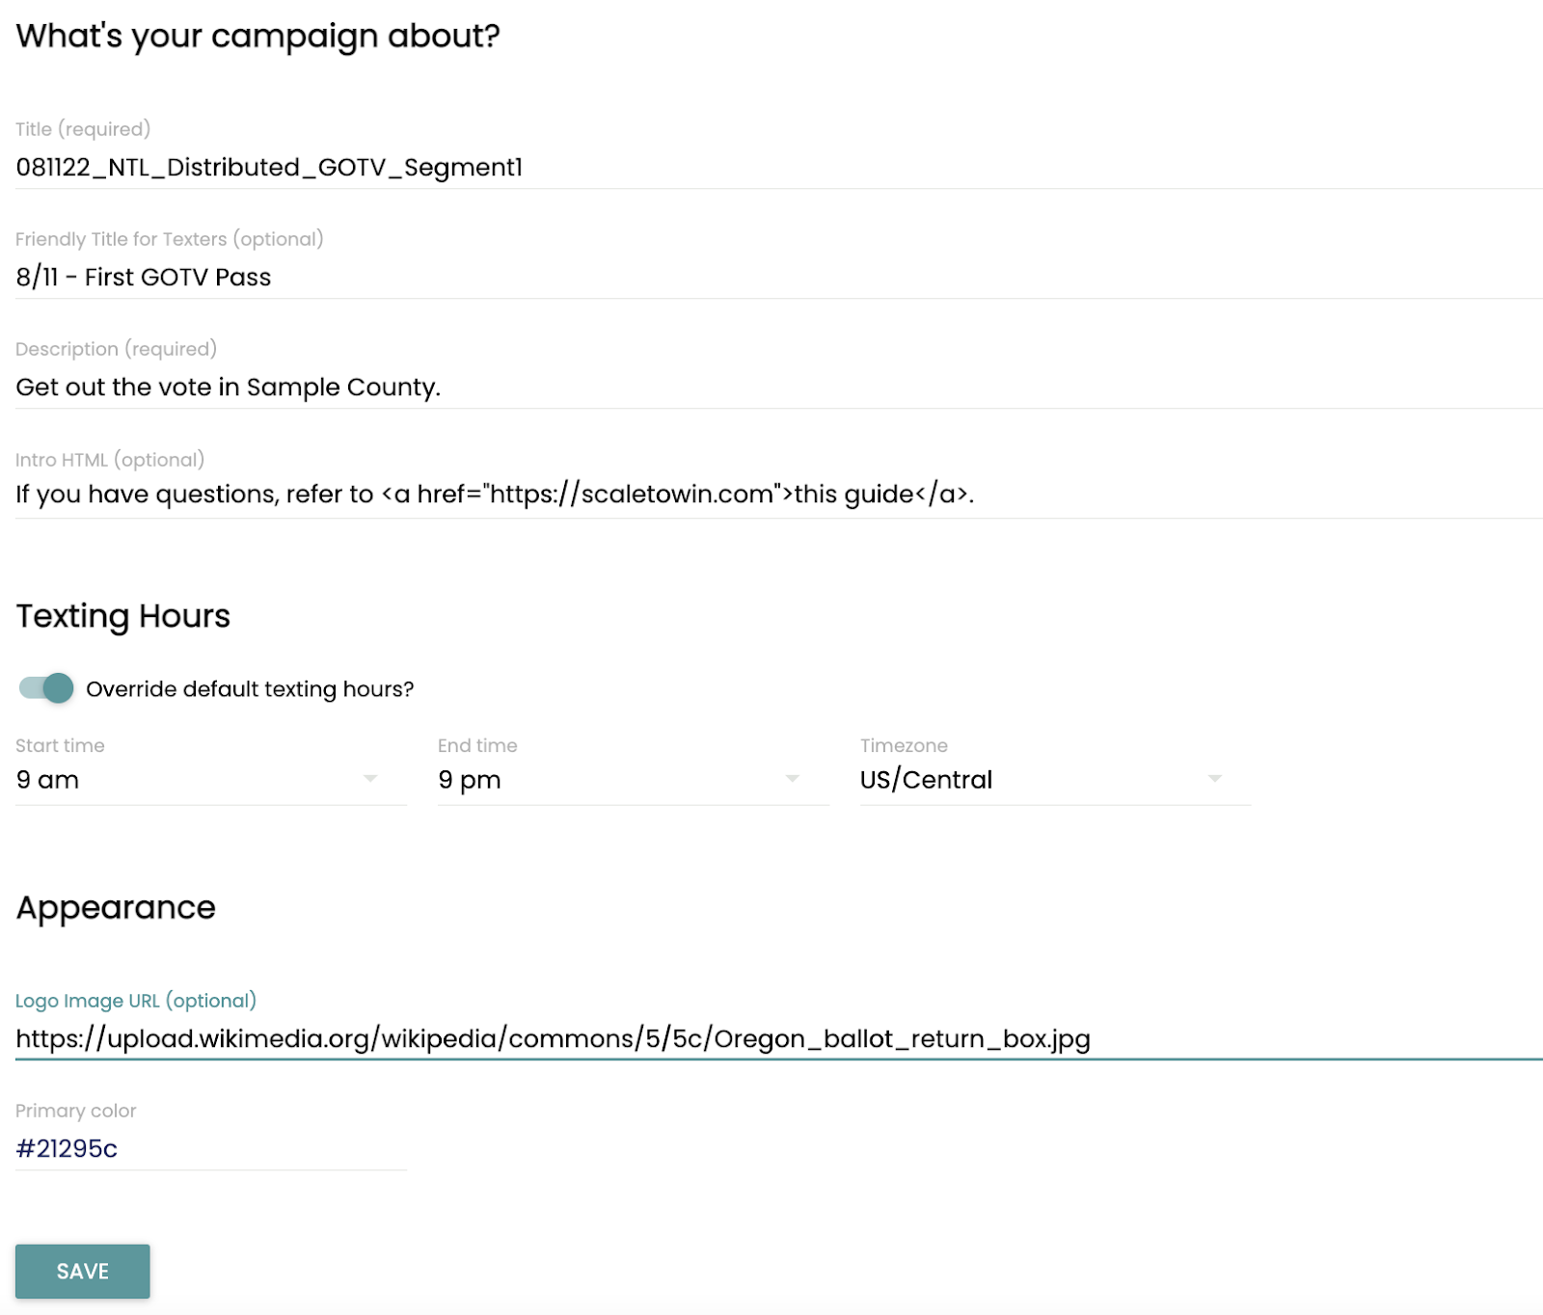Click the 'Timezone' label
Image resolution: width=1543 pixels, height=1315 pixels.
904,745
